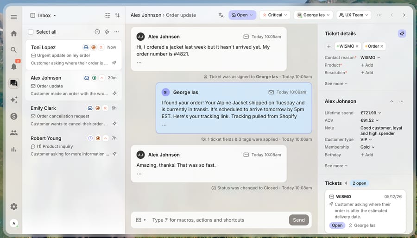
Task: Open settings gear in sidebar
Action: [x=14, y=207]
